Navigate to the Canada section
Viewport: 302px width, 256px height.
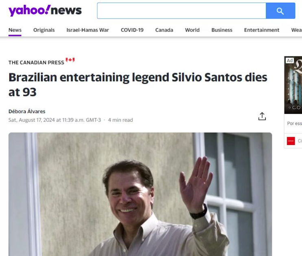164,30
